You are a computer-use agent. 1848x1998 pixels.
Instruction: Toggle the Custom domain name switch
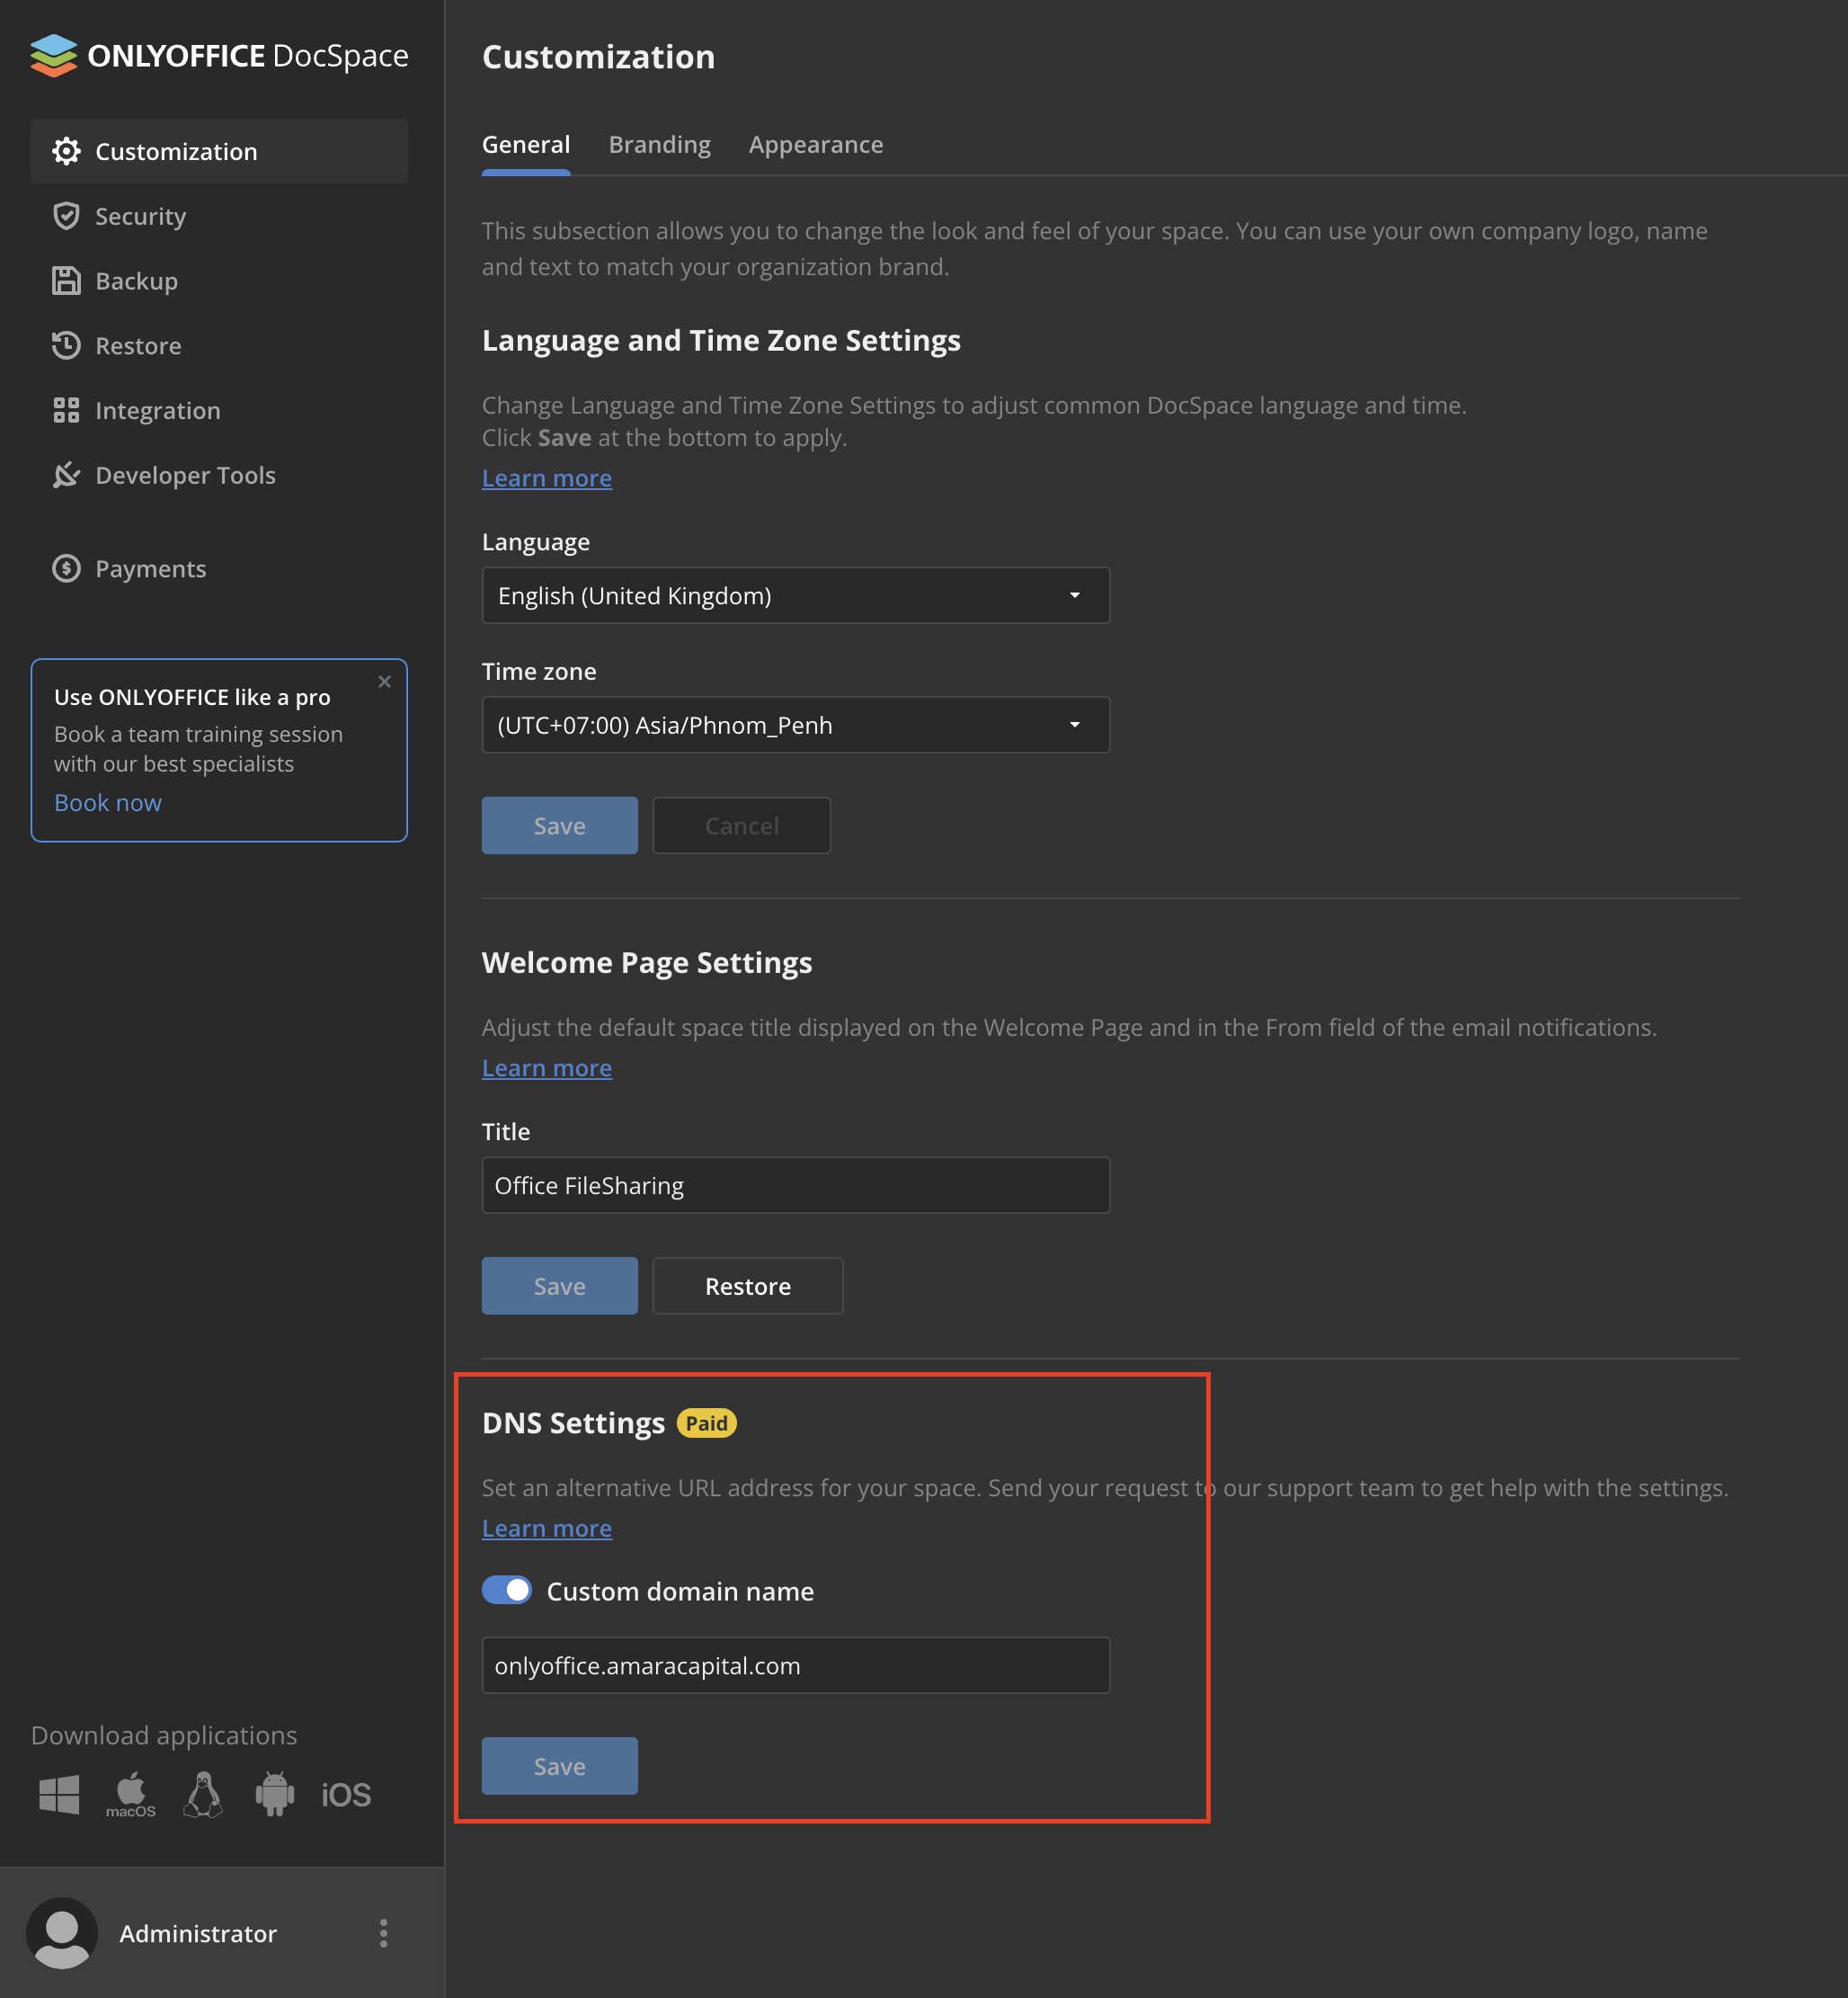click(507, 1590)
